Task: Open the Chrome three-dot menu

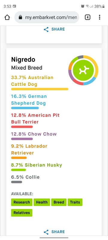Action: coord(99,17)
